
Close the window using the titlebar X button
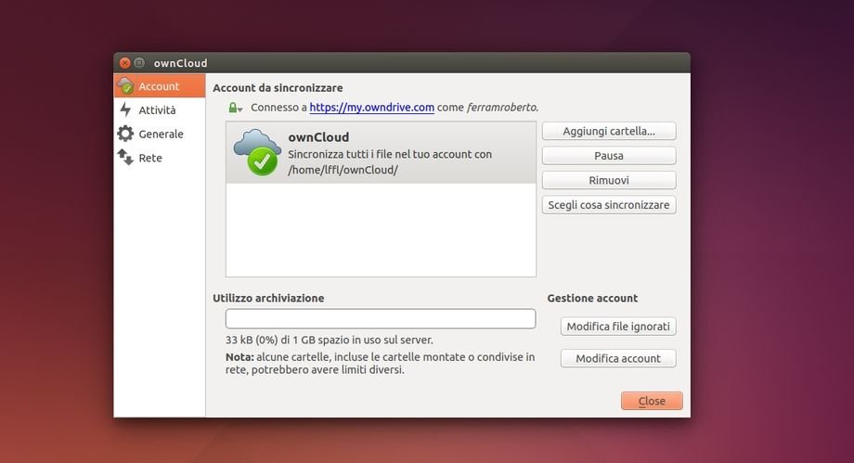point(124,63)
